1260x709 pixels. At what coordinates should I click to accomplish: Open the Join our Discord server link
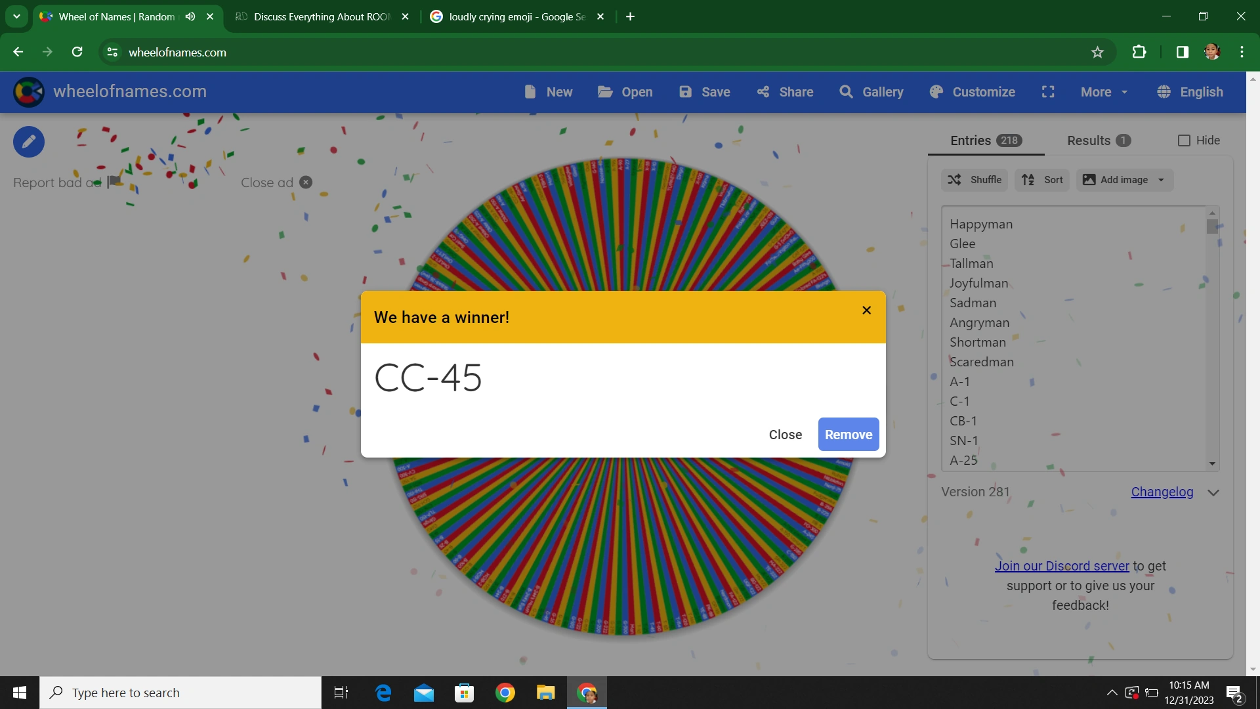tap(1061, 566)
